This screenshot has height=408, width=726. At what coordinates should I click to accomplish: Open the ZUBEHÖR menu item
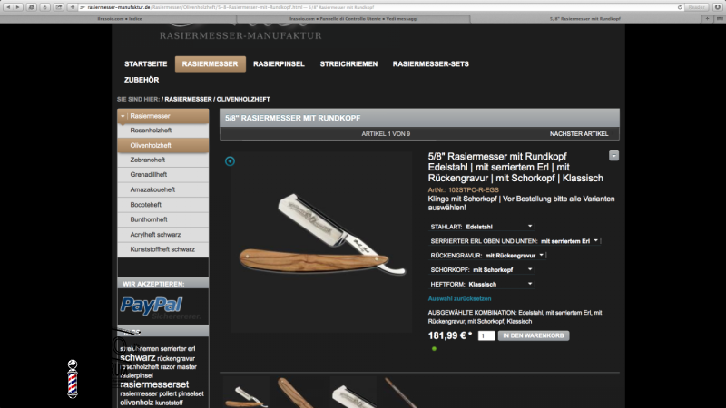(x=142, y=80)
